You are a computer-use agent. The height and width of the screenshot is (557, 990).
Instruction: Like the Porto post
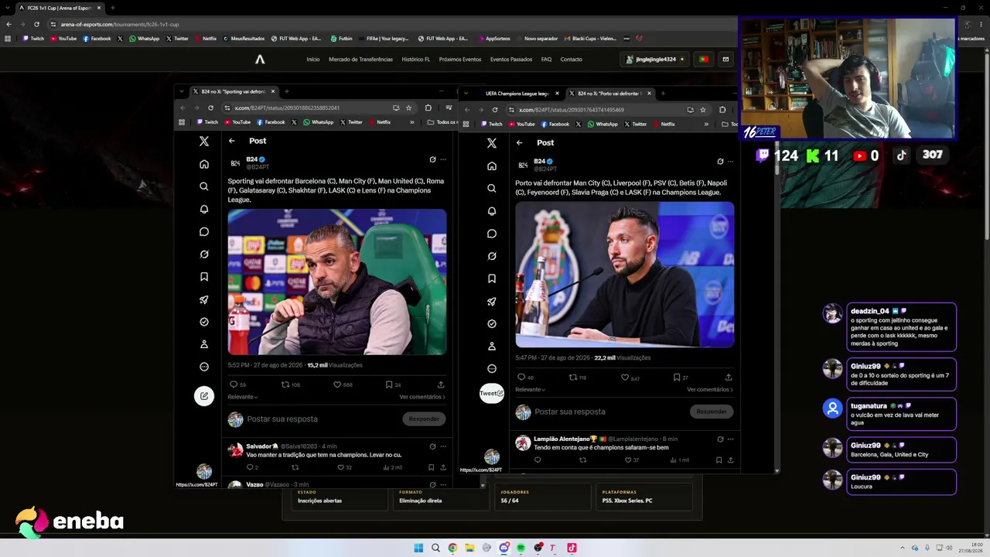click(625, 378)
